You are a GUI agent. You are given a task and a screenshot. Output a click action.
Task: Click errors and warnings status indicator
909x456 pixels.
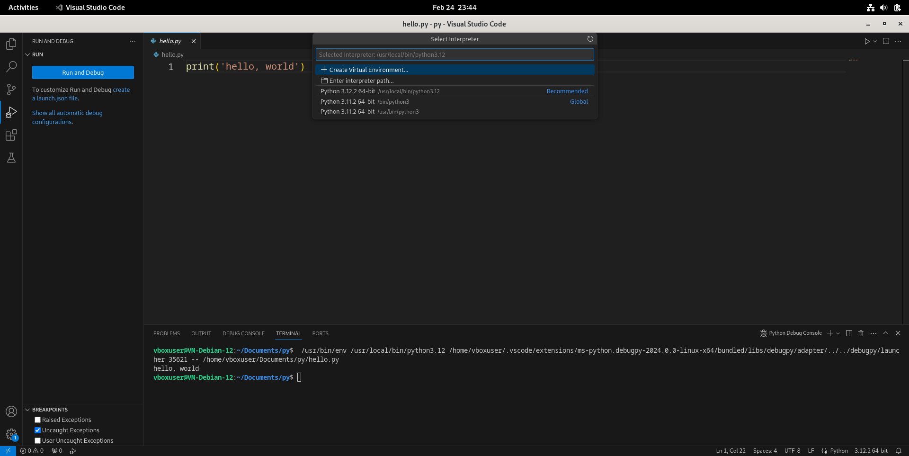pyautogui.click(x=32, y=451)
